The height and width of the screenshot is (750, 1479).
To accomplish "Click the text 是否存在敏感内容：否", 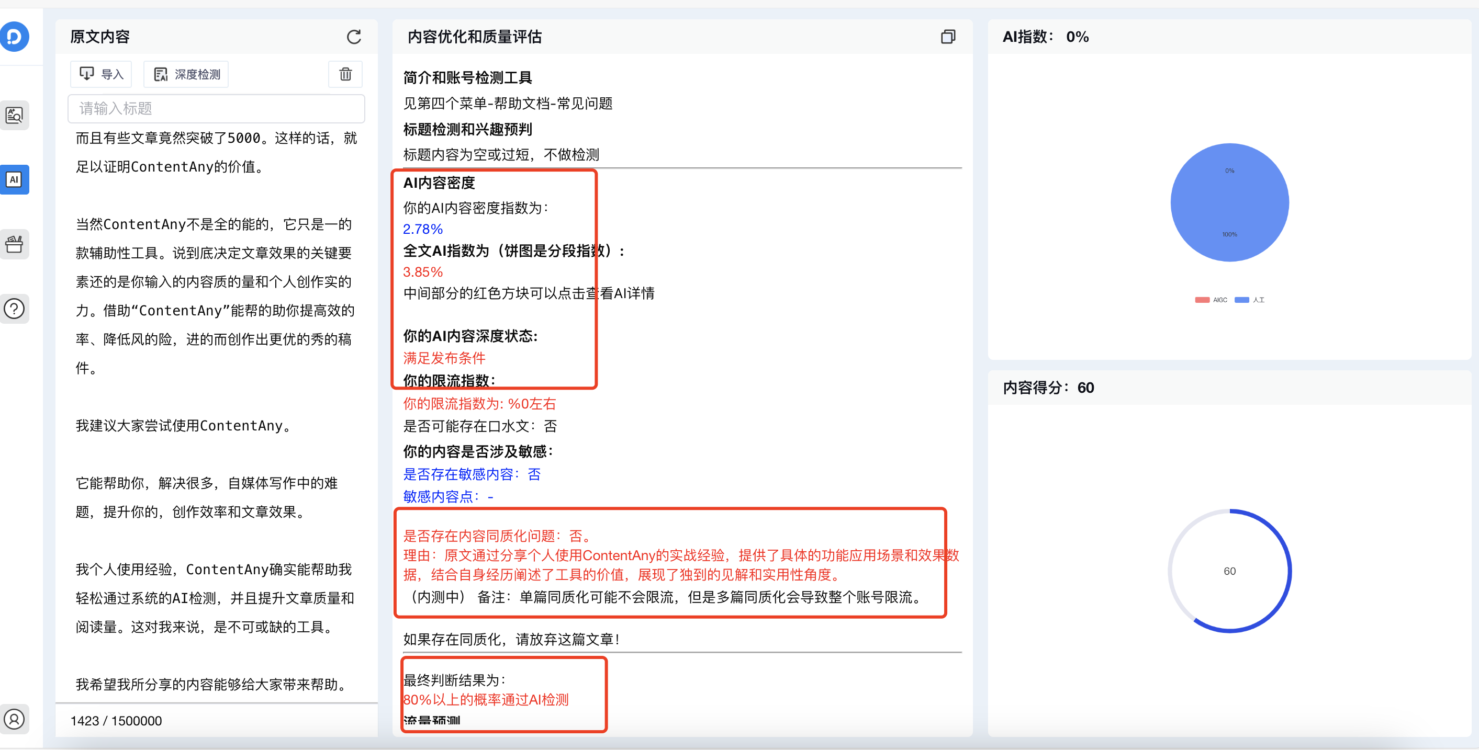I will (x=472, y=474).
